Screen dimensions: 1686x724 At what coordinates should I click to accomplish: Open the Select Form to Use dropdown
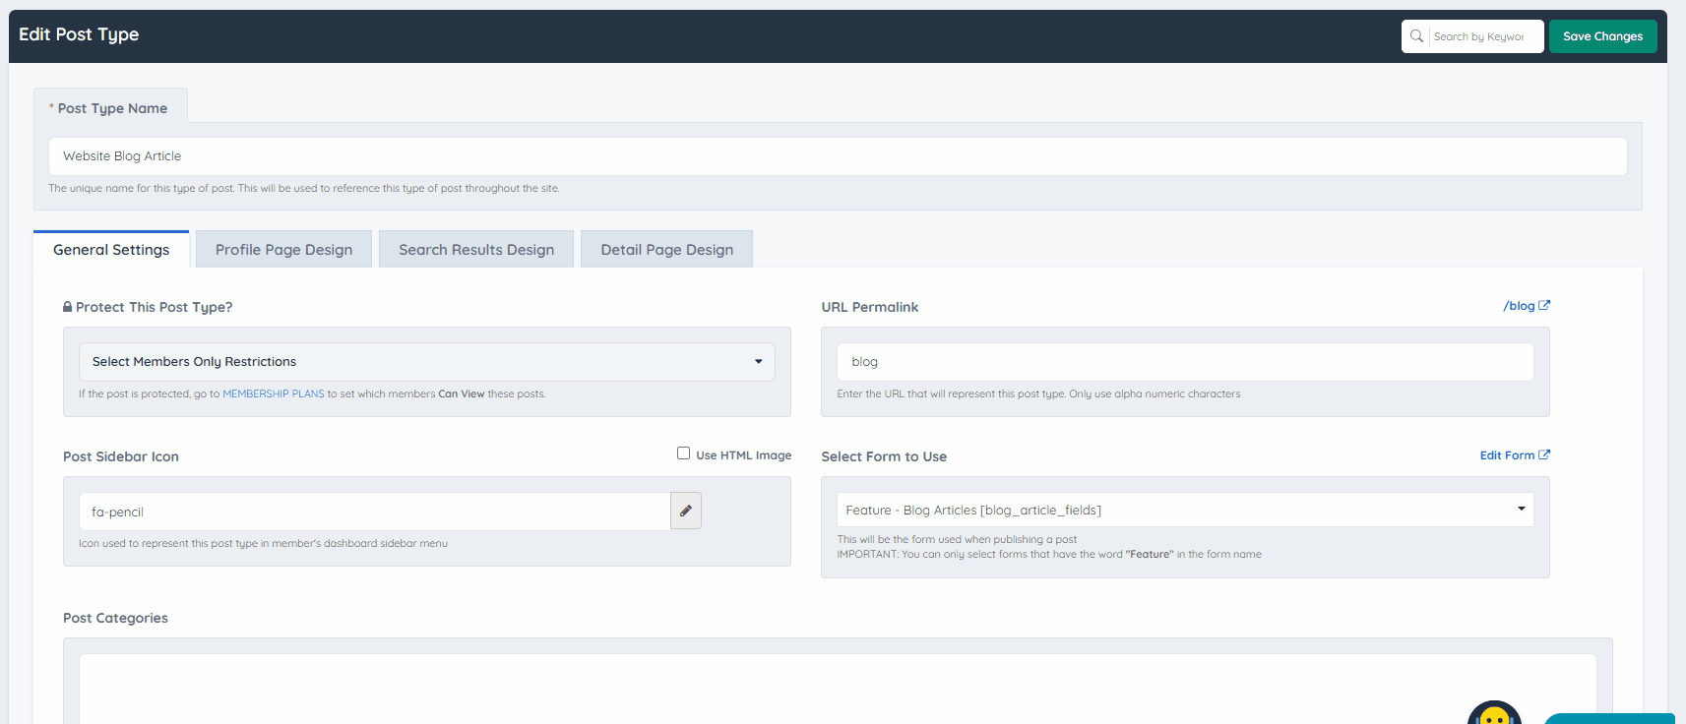point(1185,510)
